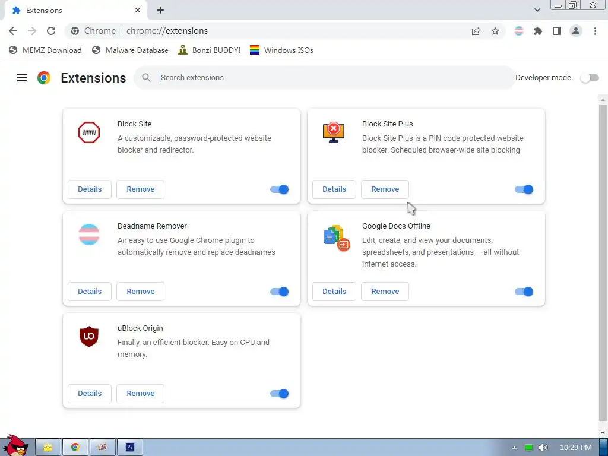Click the volume speaker tray icon

pos(544,448)
